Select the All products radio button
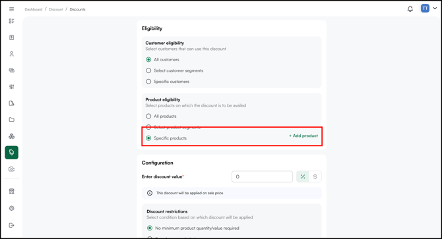This screenshot has height=239, width=442. [148, 116]
